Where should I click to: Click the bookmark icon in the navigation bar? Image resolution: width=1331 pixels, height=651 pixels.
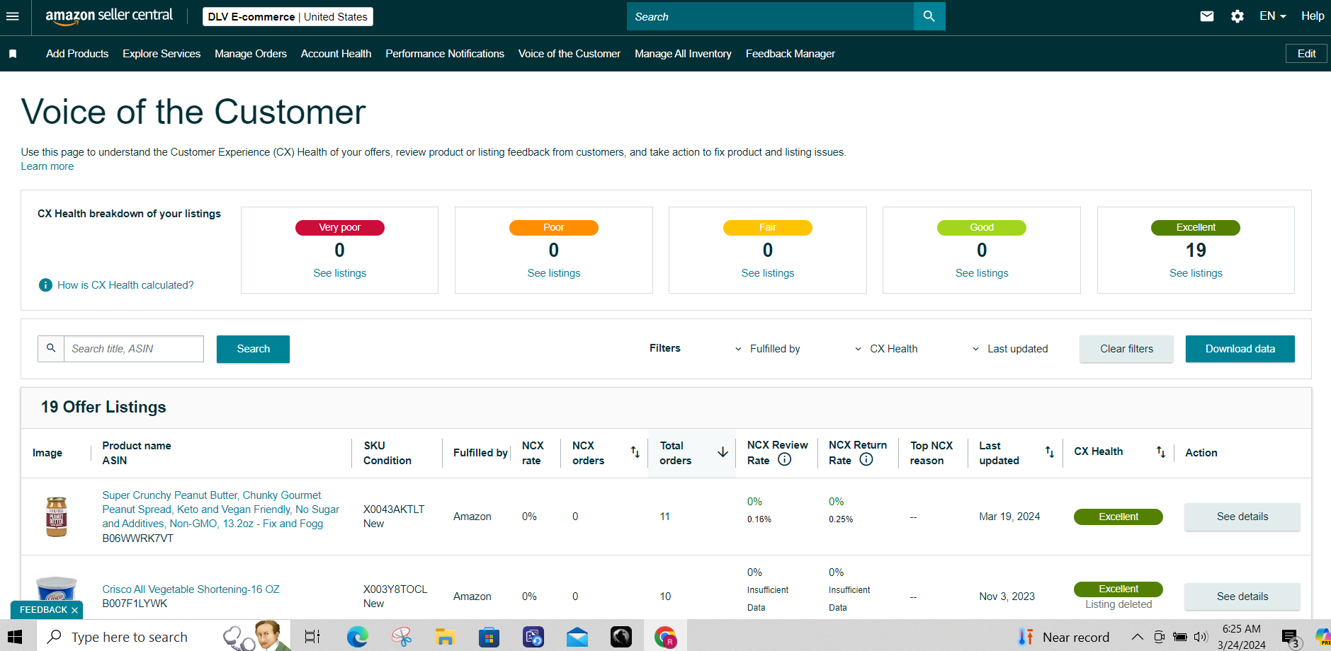[x=13, y=54]
